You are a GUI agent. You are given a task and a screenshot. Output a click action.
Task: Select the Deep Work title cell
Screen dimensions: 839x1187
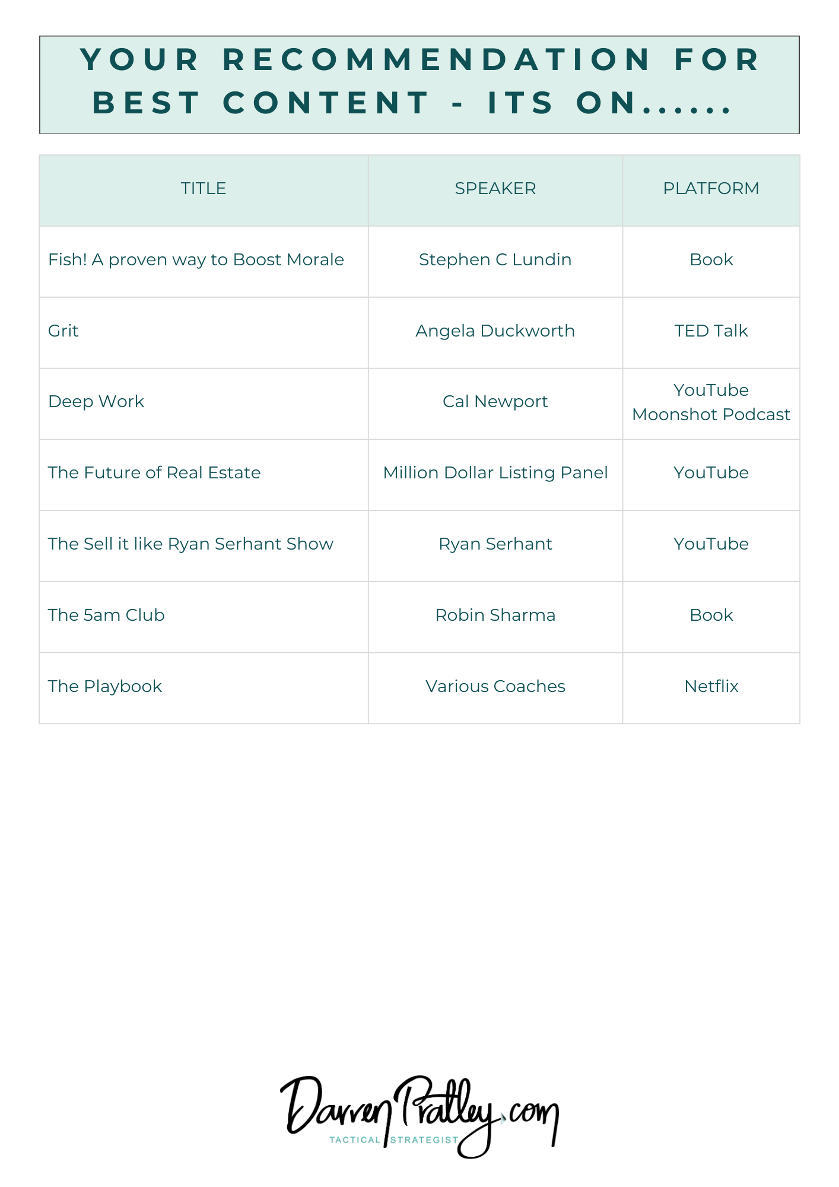coord(96,402)
